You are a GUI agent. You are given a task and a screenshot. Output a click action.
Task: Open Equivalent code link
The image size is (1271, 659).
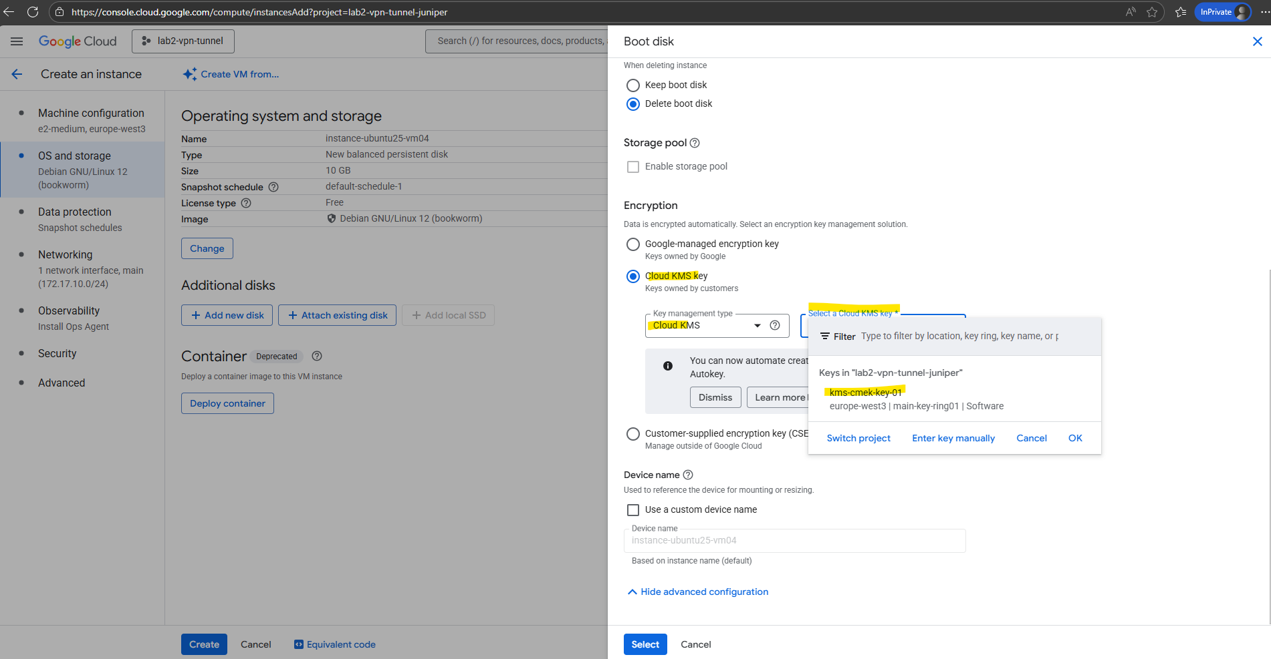pyautogui.click(x=335, y=644)
